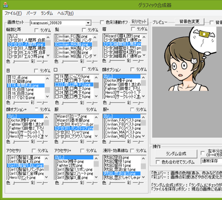Select [少女]00 キャミソール in 服 list
The width and height of the screenshot is (222, 200).
[74, 124]
